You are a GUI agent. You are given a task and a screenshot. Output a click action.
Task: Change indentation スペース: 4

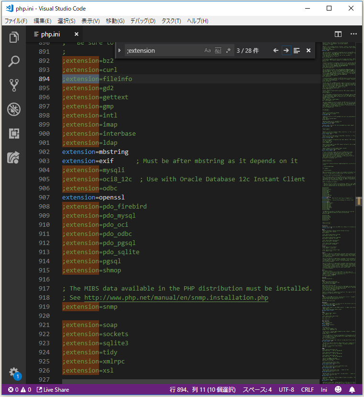[x=257, y=390]
